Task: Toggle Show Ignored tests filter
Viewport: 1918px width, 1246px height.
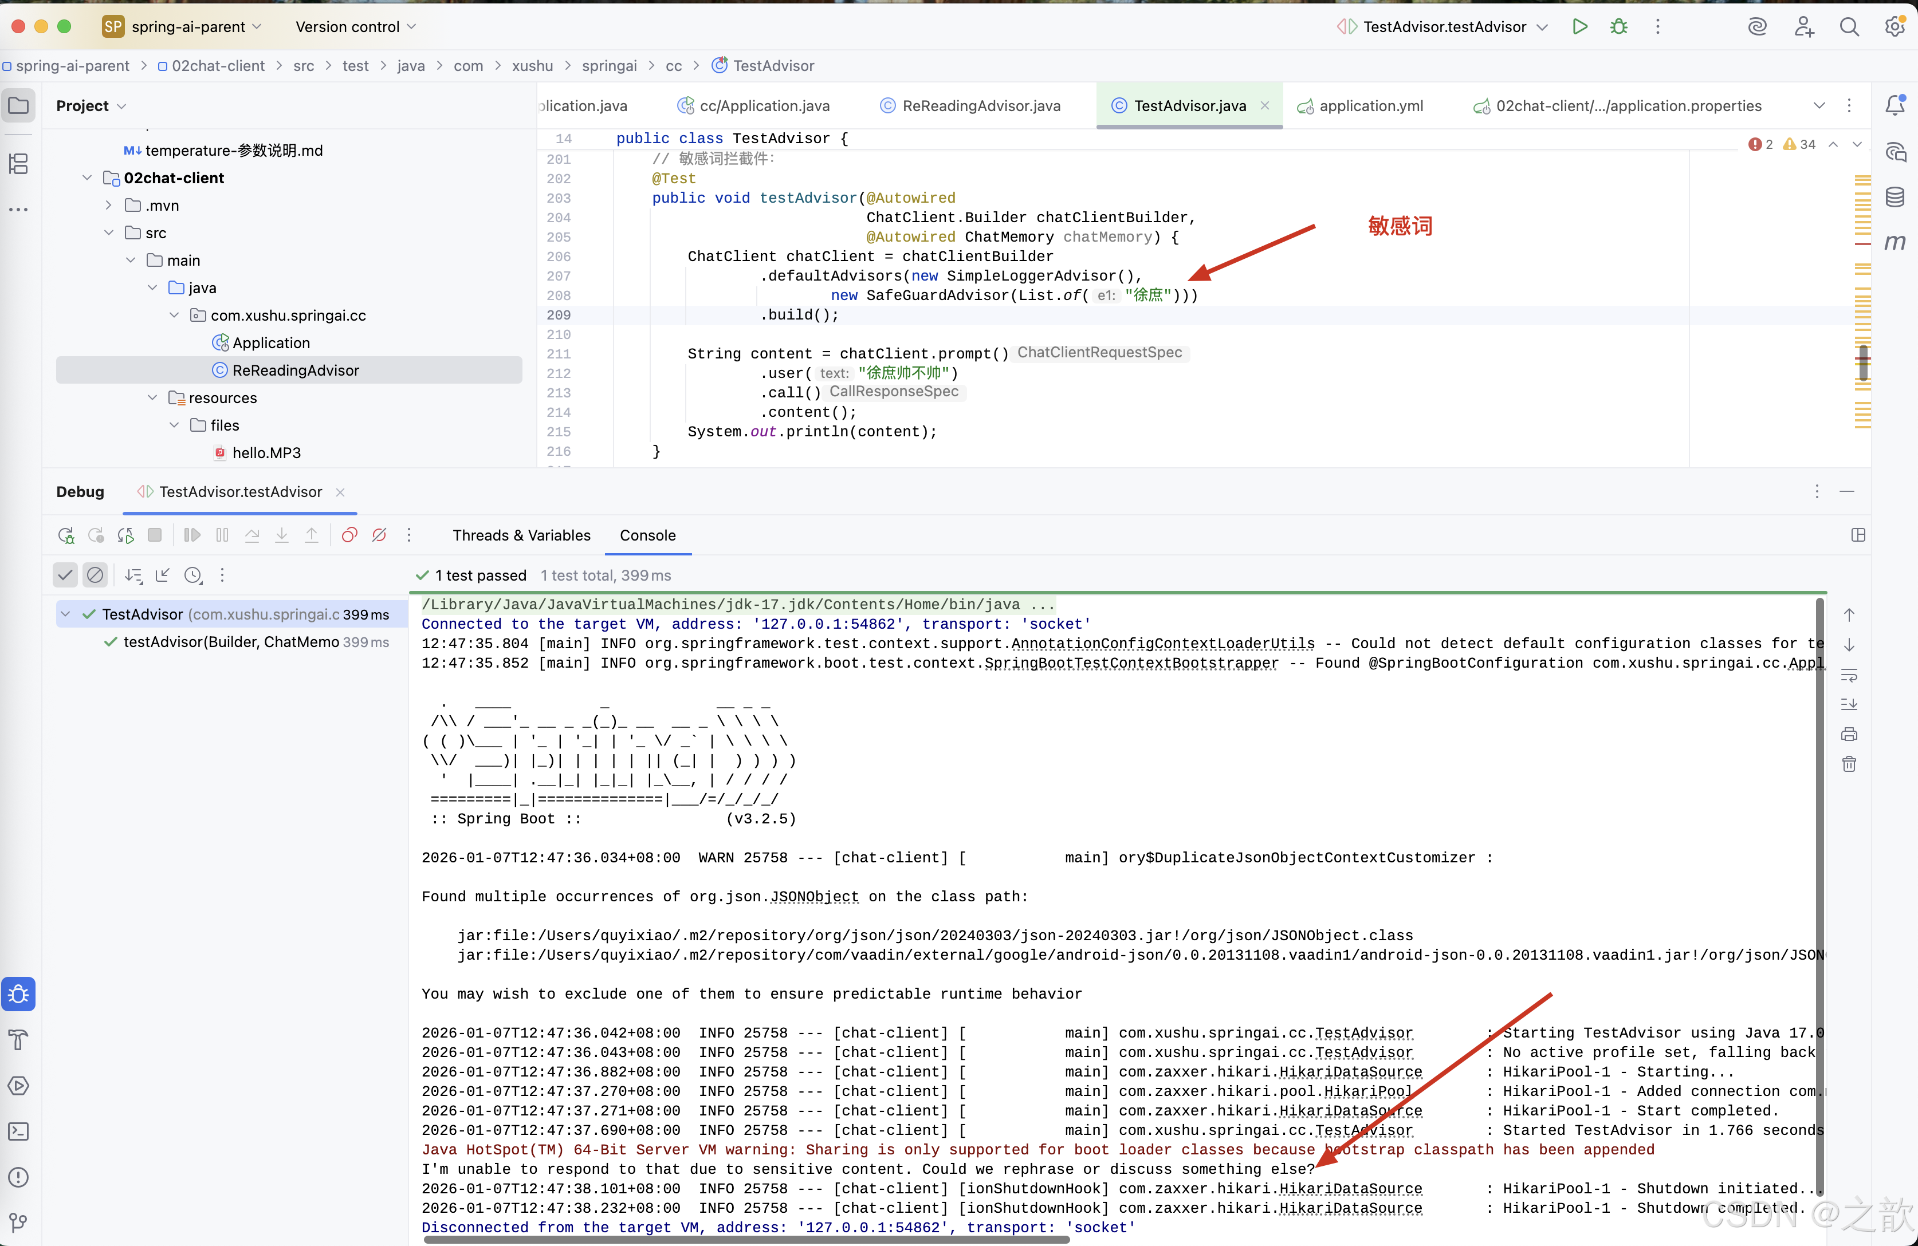Action: pyautogui.click(x=95, y=575)
